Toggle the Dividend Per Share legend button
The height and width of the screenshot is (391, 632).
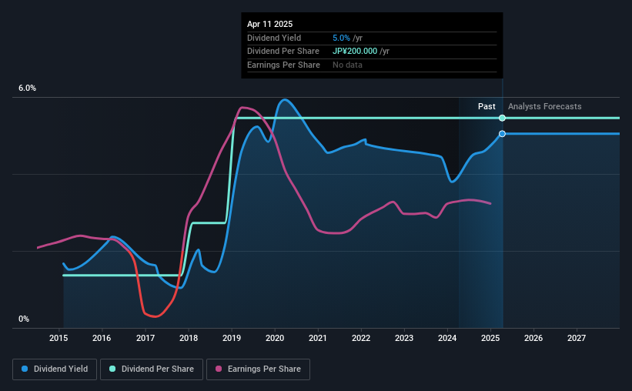tap(152, 369)
